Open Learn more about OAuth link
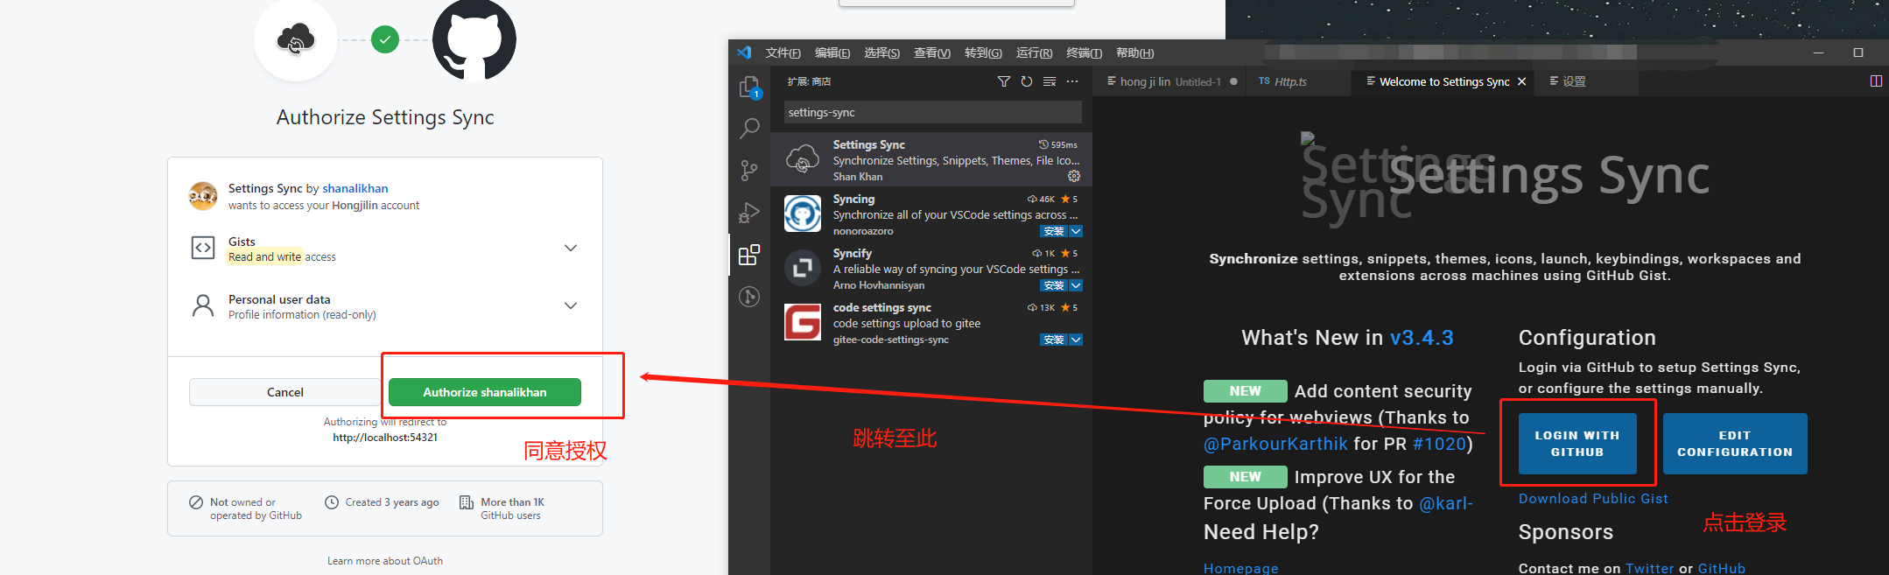 (x=385, y=561)
